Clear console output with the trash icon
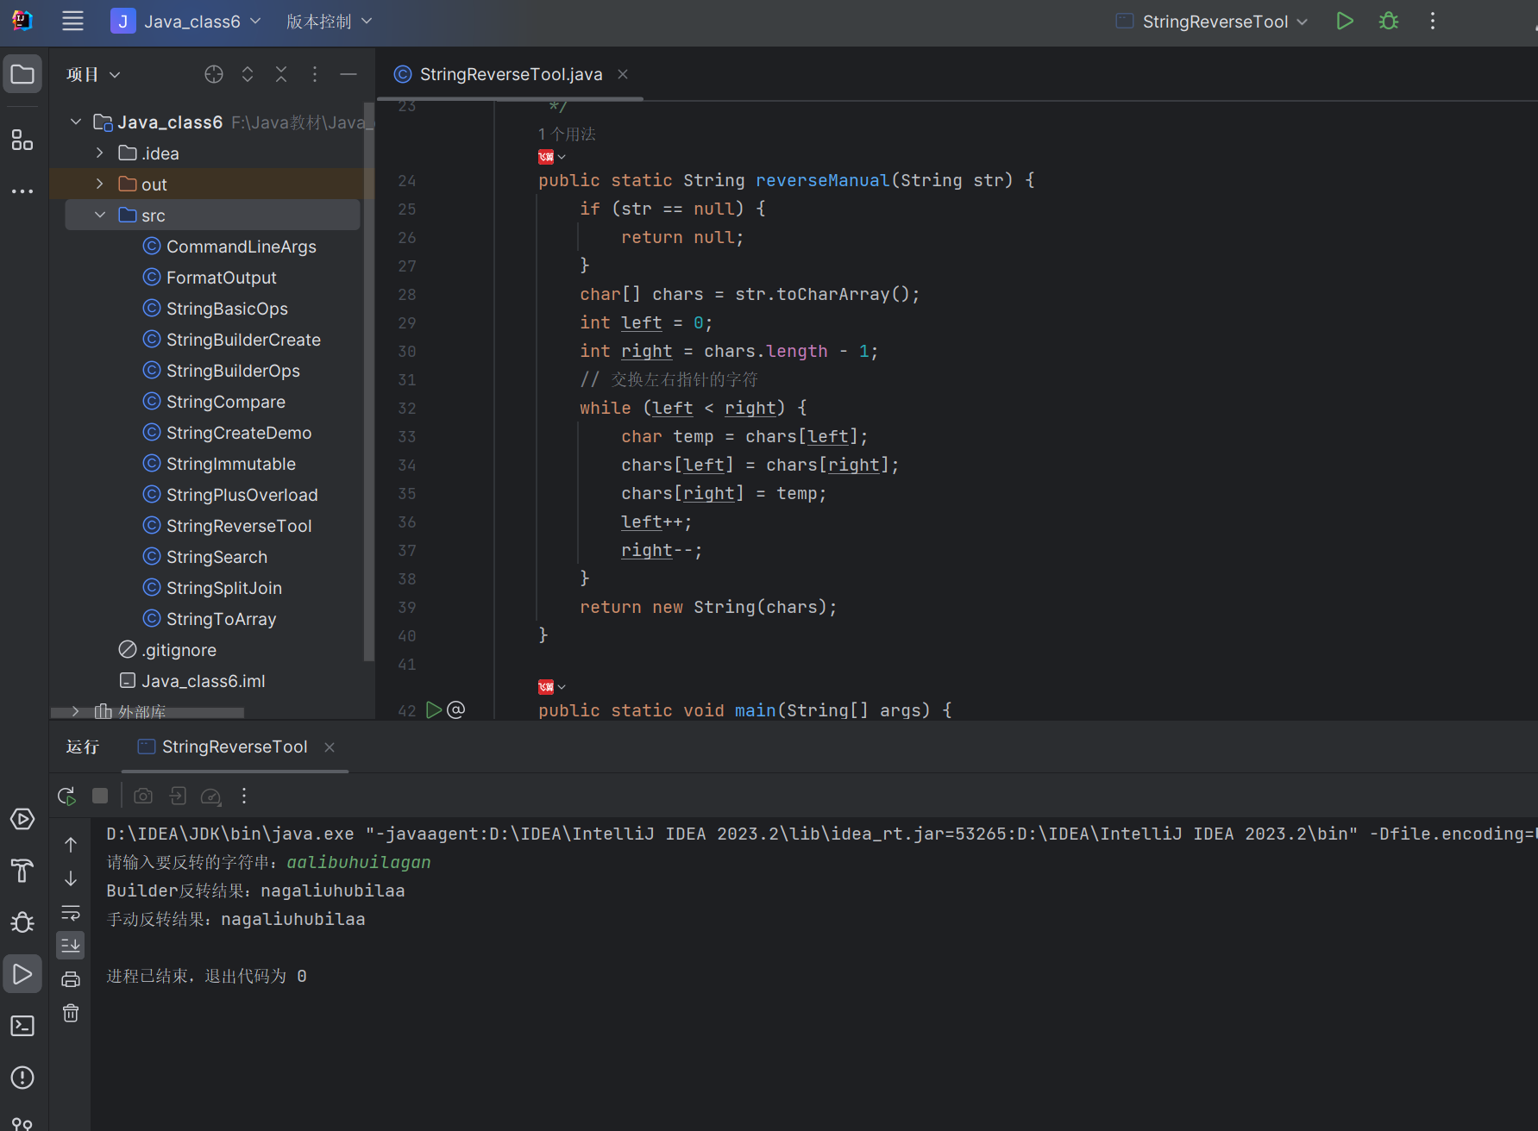Image resolution: width=1538 pixels, height=1131 pixels. (x=71, y=1013)
